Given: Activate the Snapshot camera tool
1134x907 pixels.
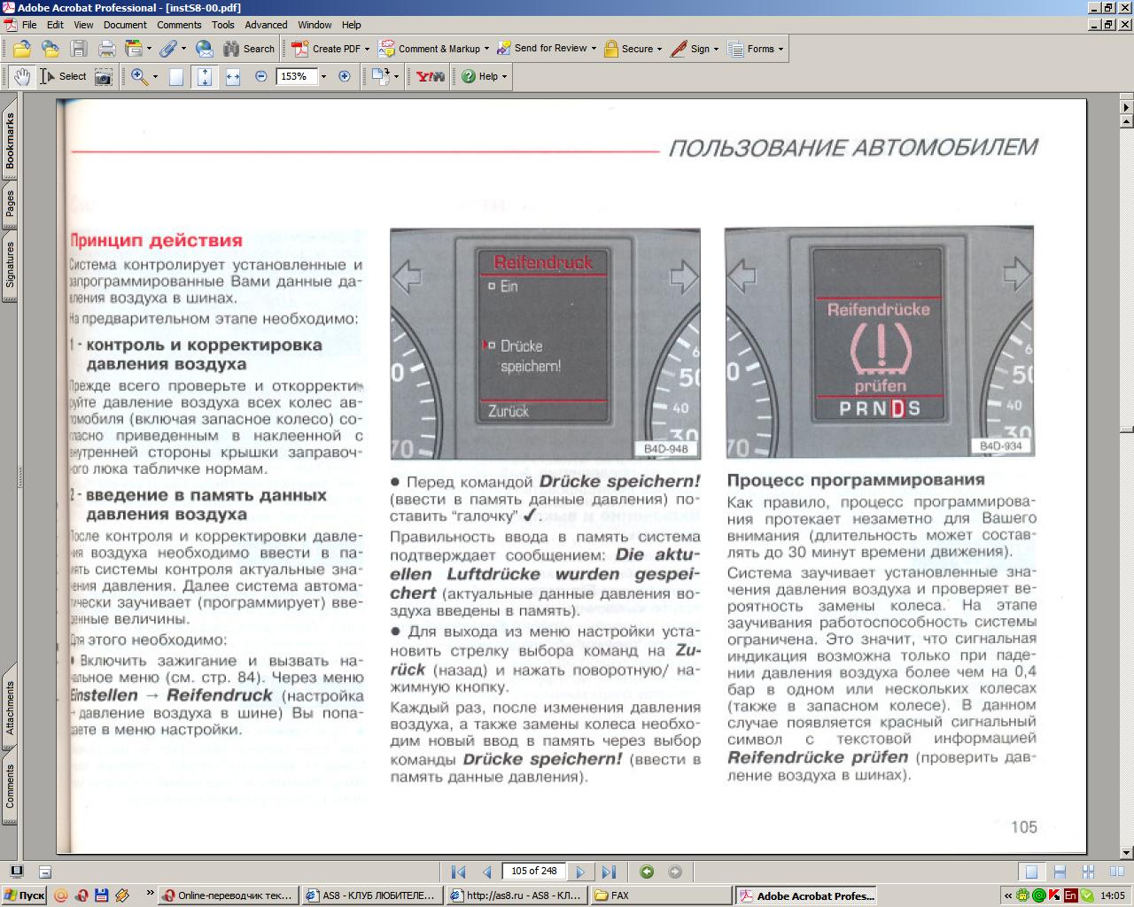Looking at the screenshot, I should 104,77.
